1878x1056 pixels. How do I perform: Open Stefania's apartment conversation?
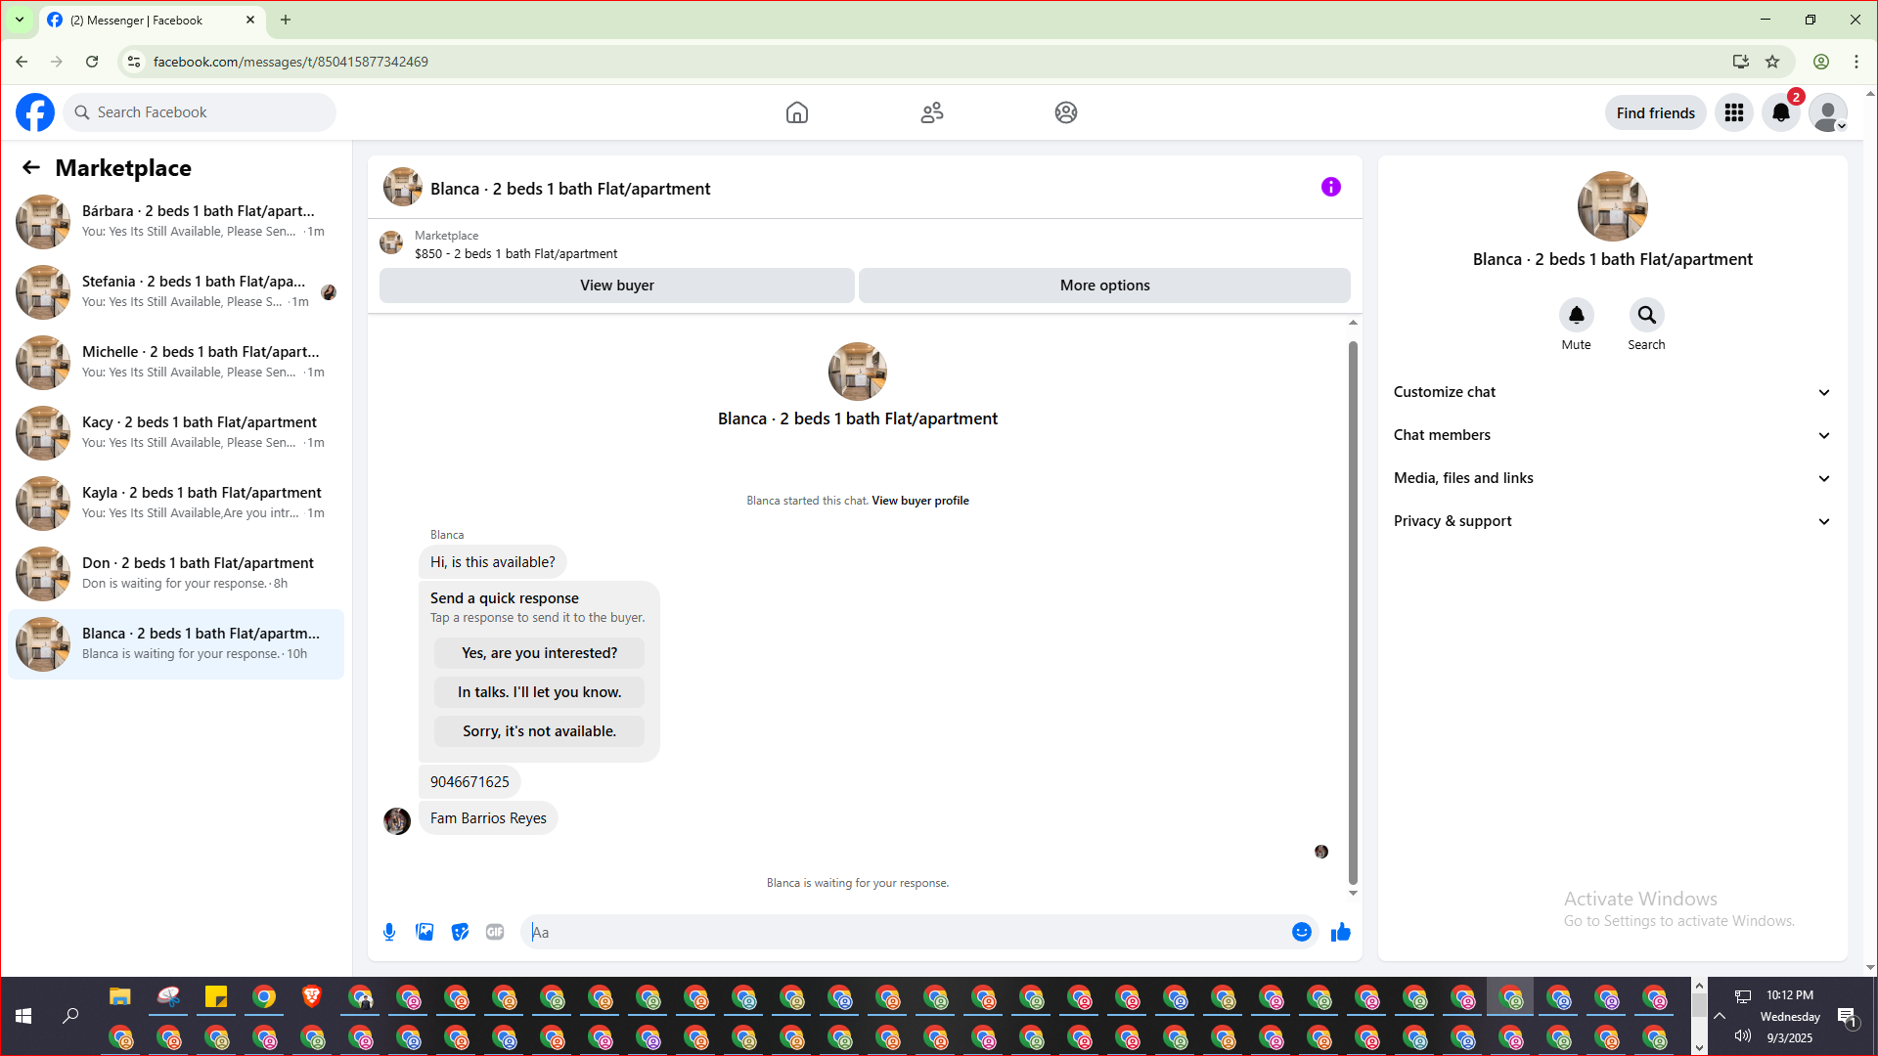pos(176,291)
